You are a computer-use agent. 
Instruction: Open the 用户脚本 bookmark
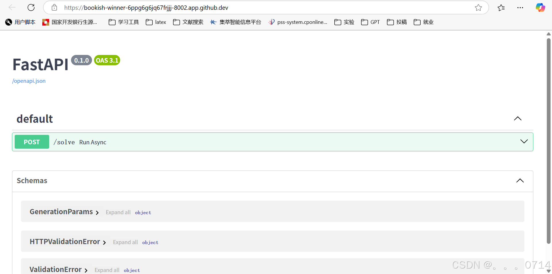20,22
